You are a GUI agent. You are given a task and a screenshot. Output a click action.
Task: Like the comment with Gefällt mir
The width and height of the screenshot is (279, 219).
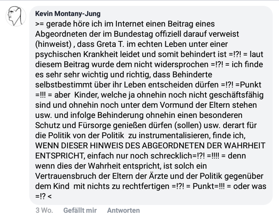[80, 210]
